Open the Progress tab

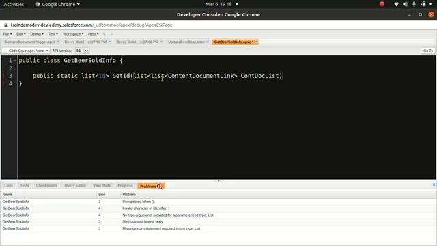coord(125,185)
